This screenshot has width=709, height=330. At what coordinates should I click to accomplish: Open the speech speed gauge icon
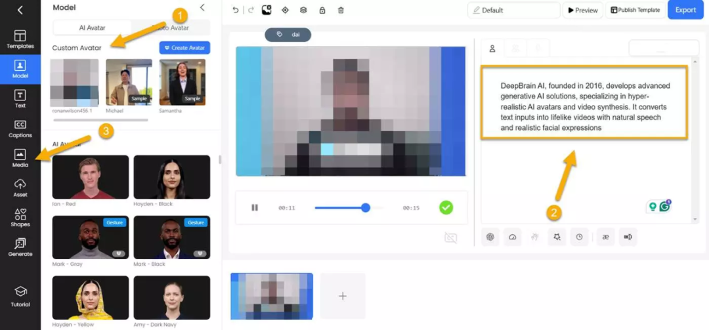point(512,237)
